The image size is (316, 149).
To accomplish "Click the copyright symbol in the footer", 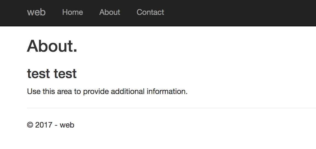I will click(x=30, y=125).
